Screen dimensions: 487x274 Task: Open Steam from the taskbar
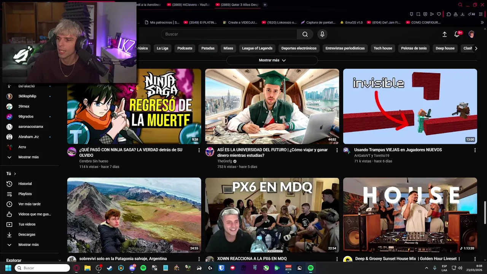click(x=110, y=268)
